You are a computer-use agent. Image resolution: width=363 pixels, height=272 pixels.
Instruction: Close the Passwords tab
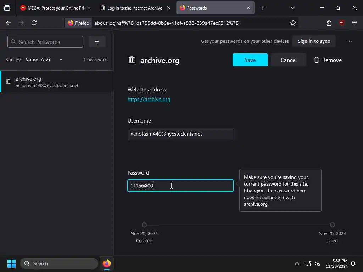(248, 8)
